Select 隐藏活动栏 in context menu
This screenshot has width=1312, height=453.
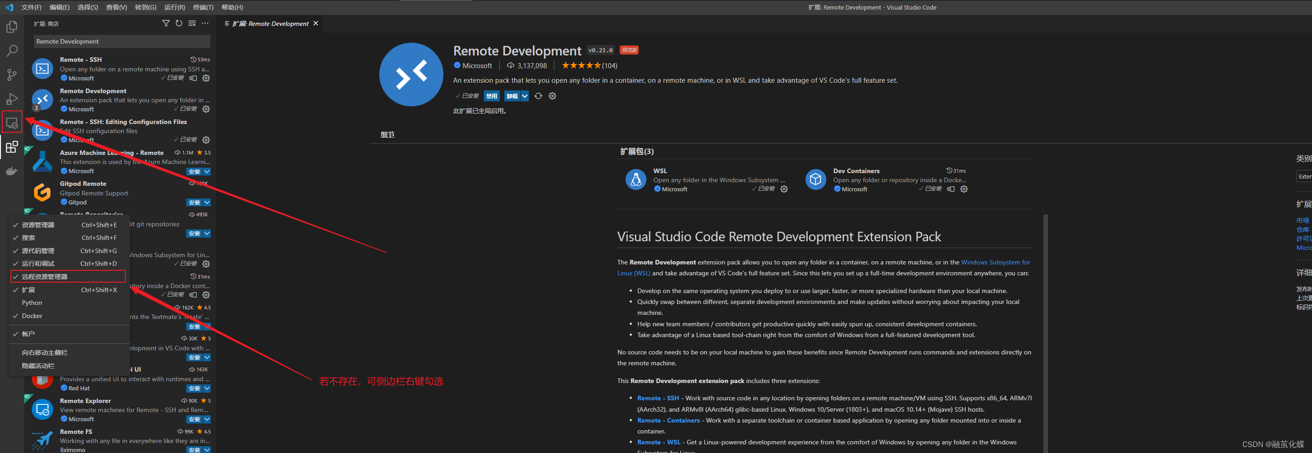tap(69, 366)
